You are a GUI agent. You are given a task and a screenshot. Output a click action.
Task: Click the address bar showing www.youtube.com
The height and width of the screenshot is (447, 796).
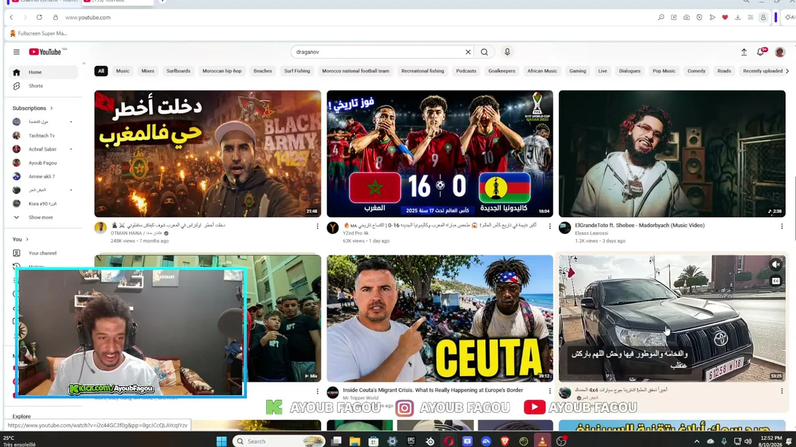point(88,17)
